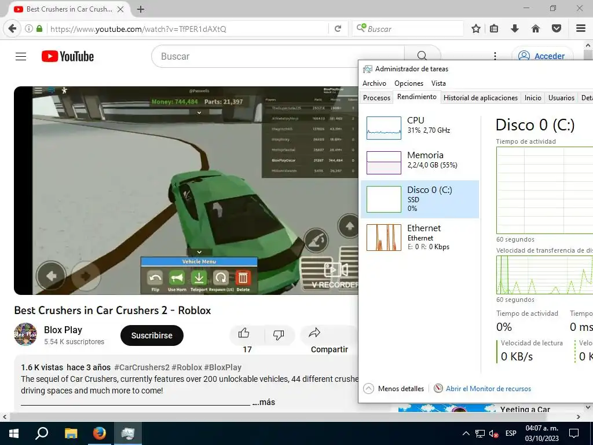Screen dimensions: 593x445
Task: Click Pocket save icon in toolbar
Action: coord(557,29)
